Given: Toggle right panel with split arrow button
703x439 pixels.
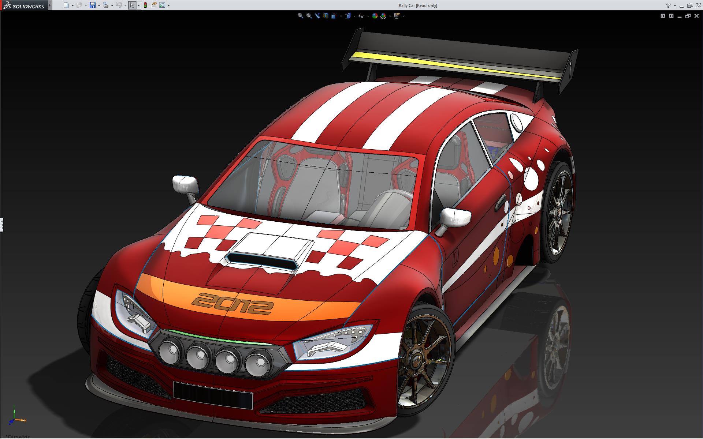Looking at the screenshot, I should pos(671,16).
